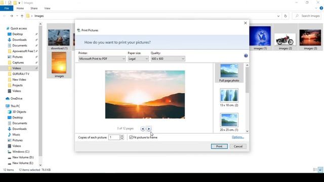324x182 pixels.
Task: Open Apowersoft Free folder
Action: coord(23,51)
